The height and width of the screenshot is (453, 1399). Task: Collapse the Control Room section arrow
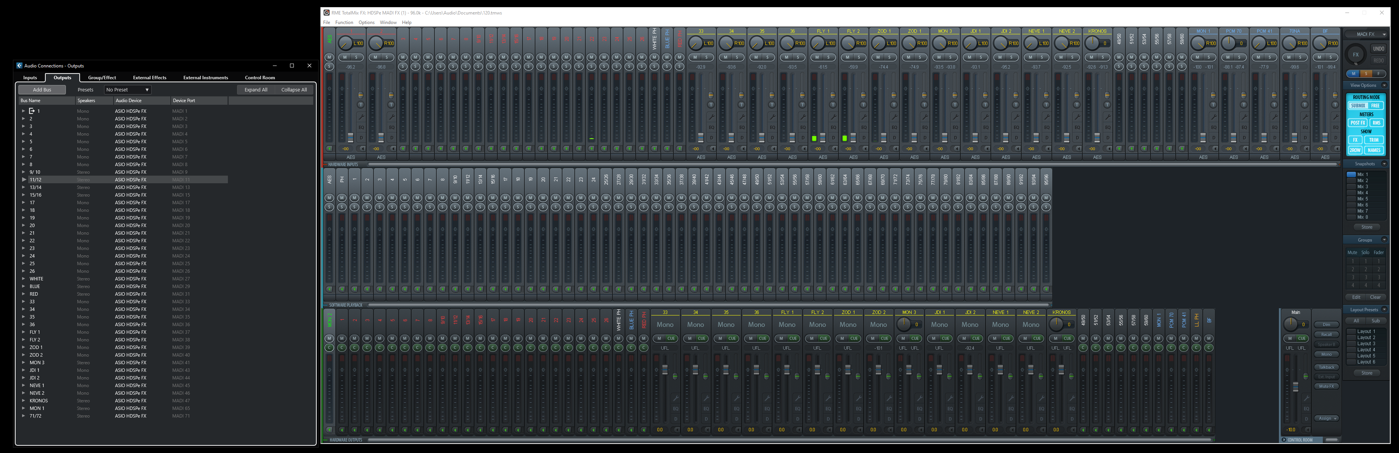point(1284,440)
